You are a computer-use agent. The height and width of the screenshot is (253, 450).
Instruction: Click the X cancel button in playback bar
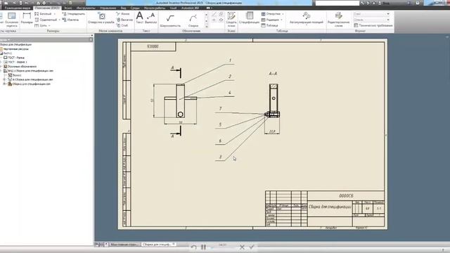pyautogui.click(x=242, y=247)
